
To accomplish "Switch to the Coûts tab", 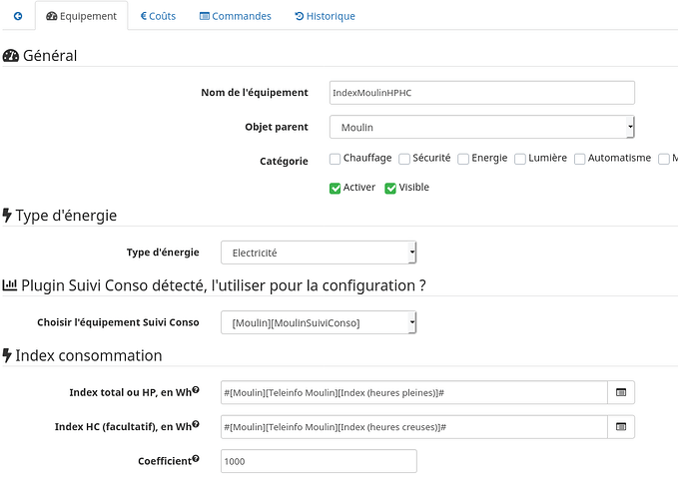I will tap(158, 16).
